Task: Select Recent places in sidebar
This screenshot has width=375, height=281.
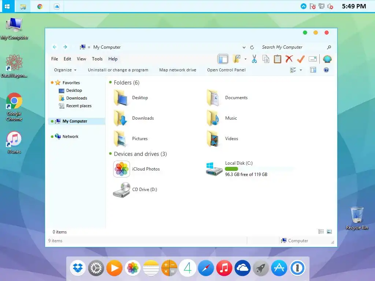Action: point(79,106)
